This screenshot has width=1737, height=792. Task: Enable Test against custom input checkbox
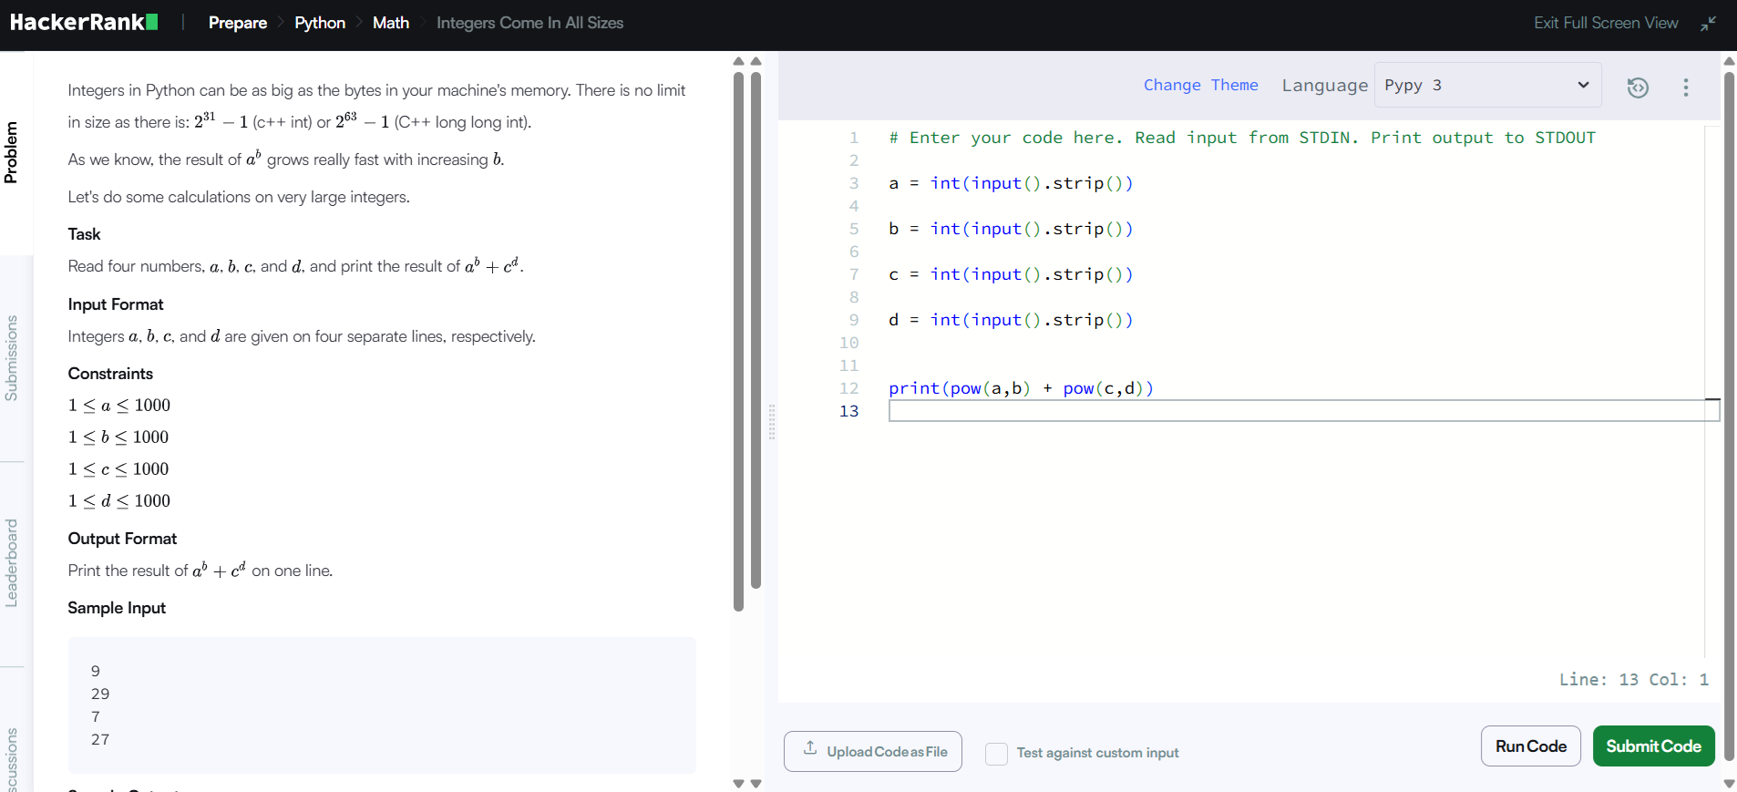point(997,753)
